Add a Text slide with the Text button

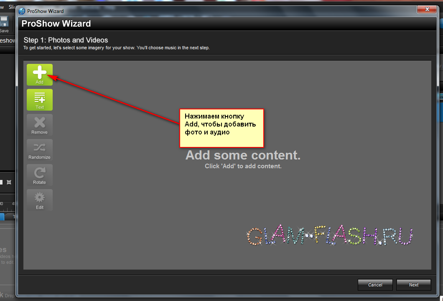click(40, 100)
